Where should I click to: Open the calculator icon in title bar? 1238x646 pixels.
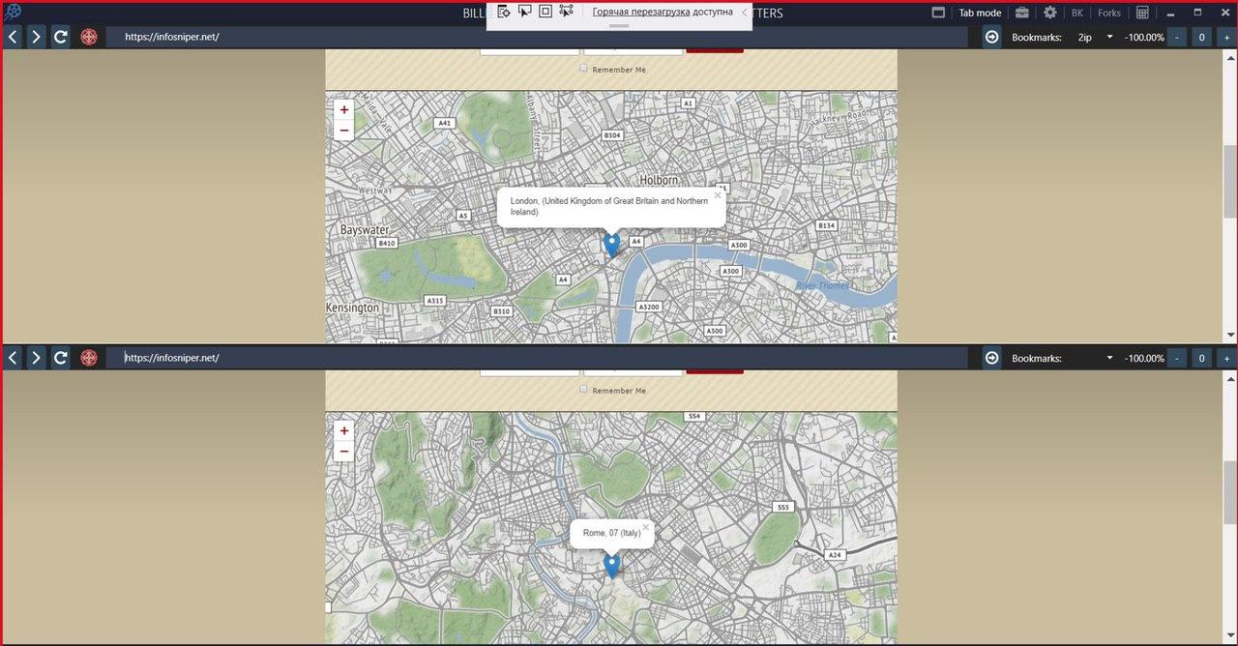[1142, 13]
